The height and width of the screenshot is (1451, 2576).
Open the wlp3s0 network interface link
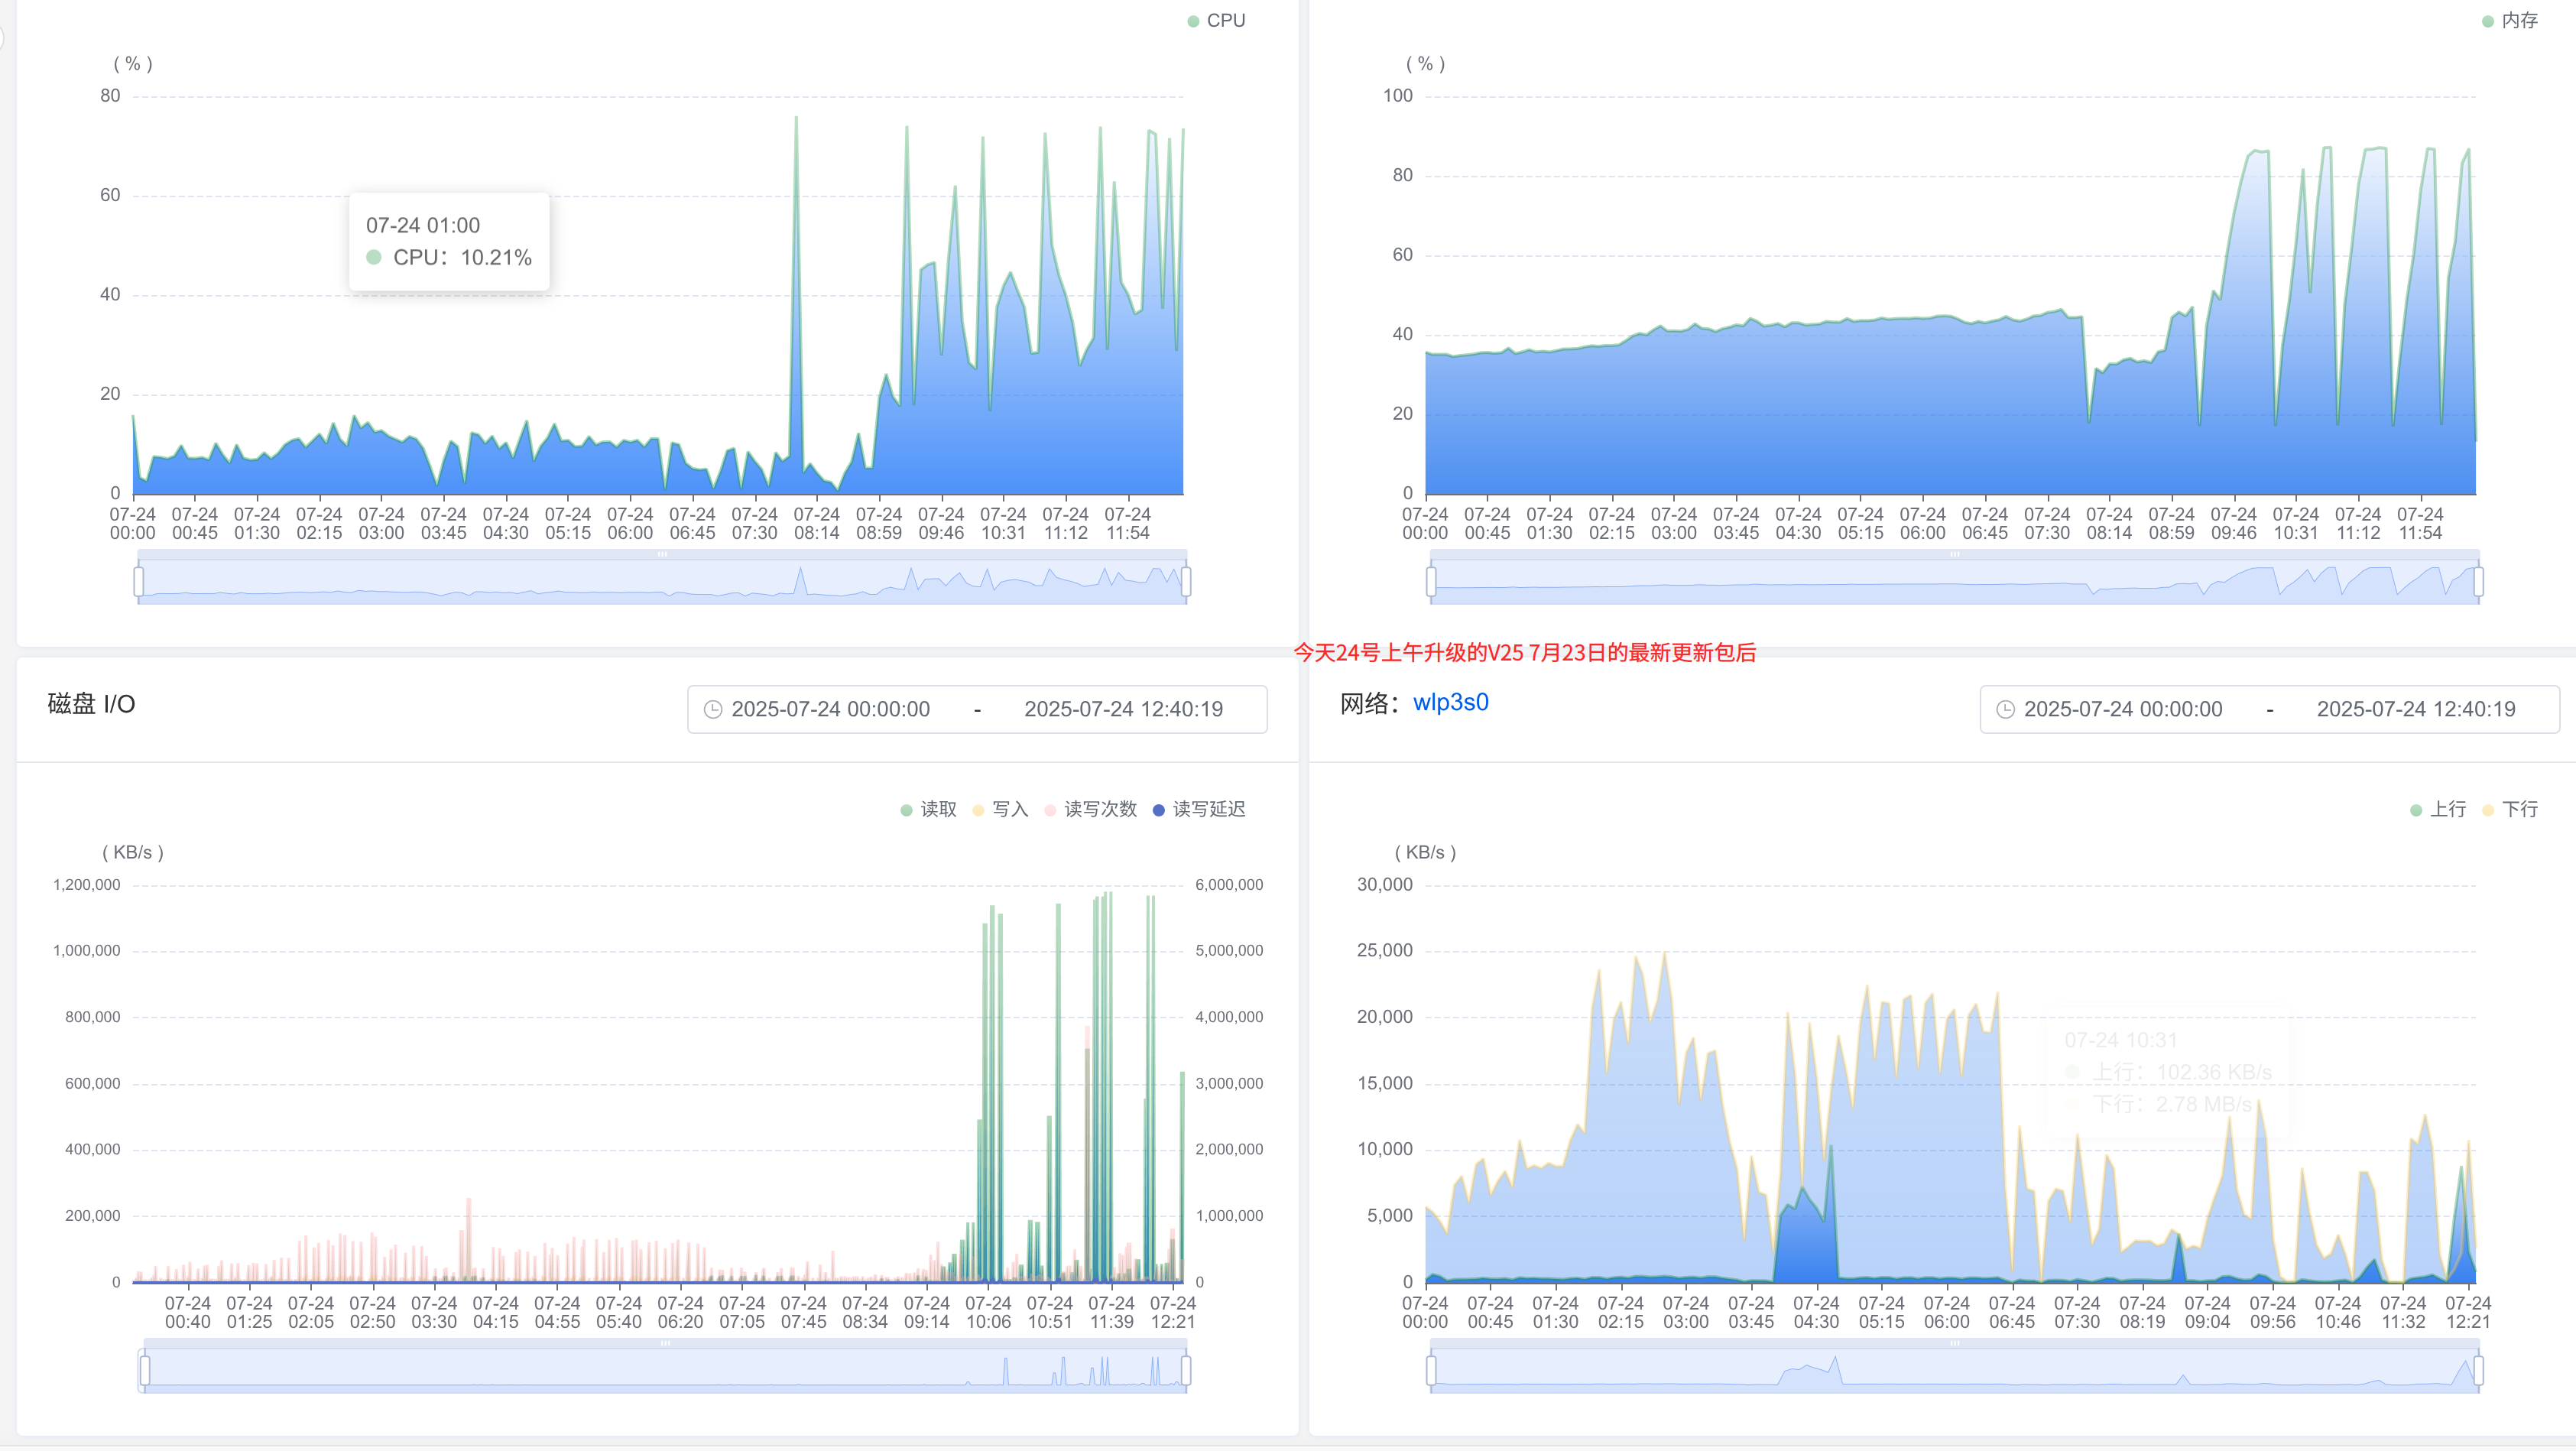pyautogui.click(x=1450, y=702)
